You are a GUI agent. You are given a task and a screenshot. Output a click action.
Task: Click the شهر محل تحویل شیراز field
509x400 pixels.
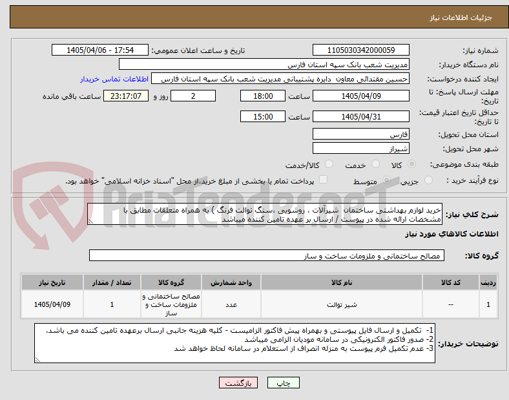[x=360, y=149]
